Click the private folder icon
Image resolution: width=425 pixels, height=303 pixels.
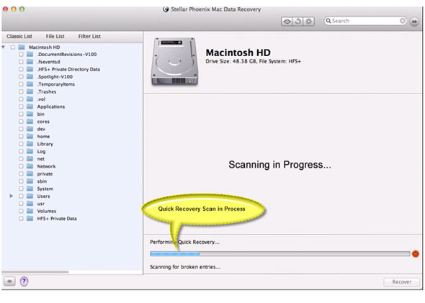(x=30, y=174)
